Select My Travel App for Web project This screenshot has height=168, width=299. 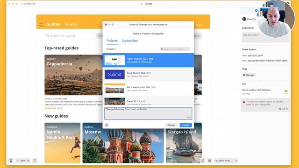tap(148, 89)
